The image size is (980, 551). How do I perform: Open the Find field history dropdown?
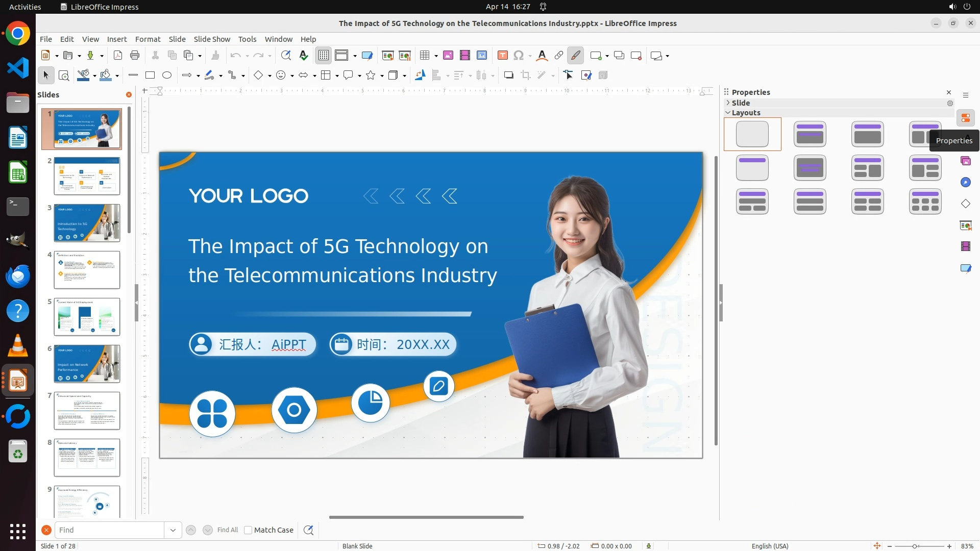173,530
